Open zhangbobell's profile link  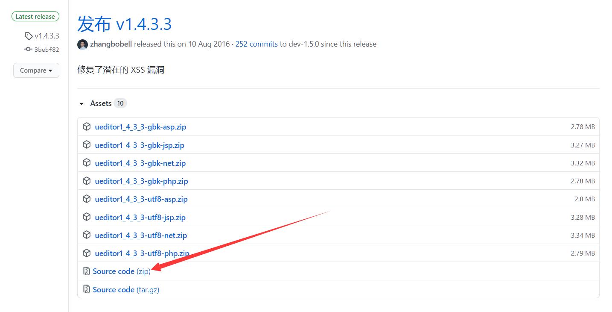[111, 44]
